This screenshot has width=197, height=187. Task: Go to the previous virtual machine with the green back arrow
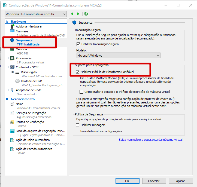point(72,14)
